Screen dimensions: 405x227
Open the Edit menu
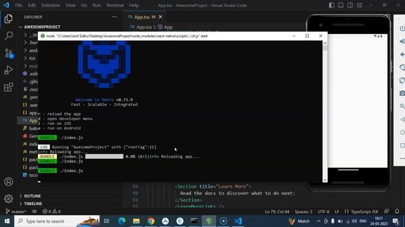tap(32, 5)
